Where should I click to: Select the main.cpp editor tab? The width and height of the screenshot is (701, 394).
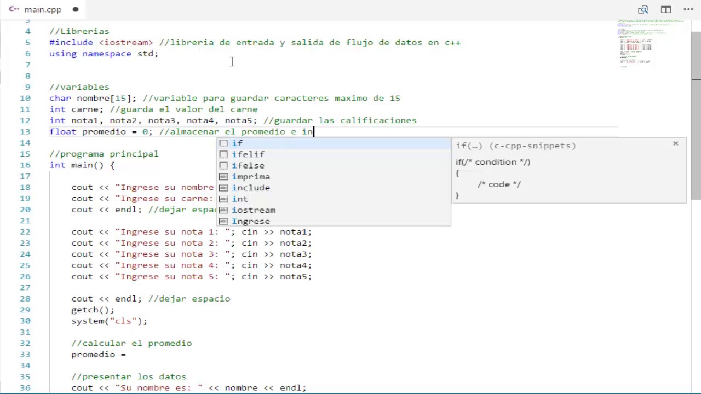click(x=43, y=9)
